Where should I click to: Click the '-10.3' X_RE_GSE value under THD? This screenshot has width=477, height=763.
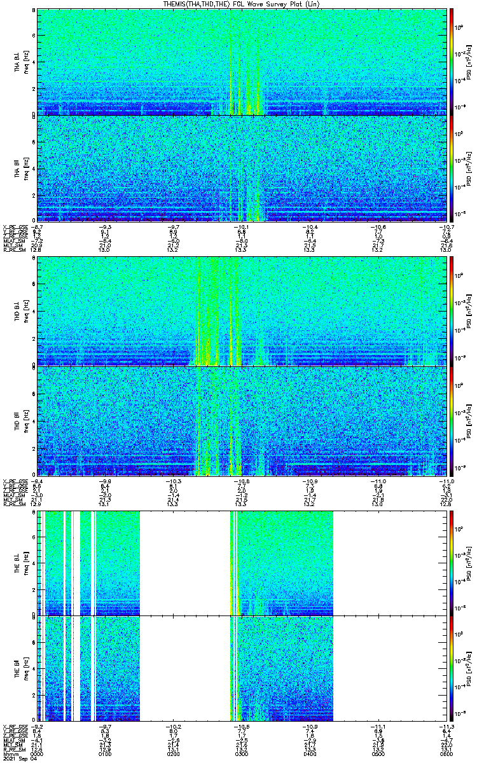tap(174, 481)
